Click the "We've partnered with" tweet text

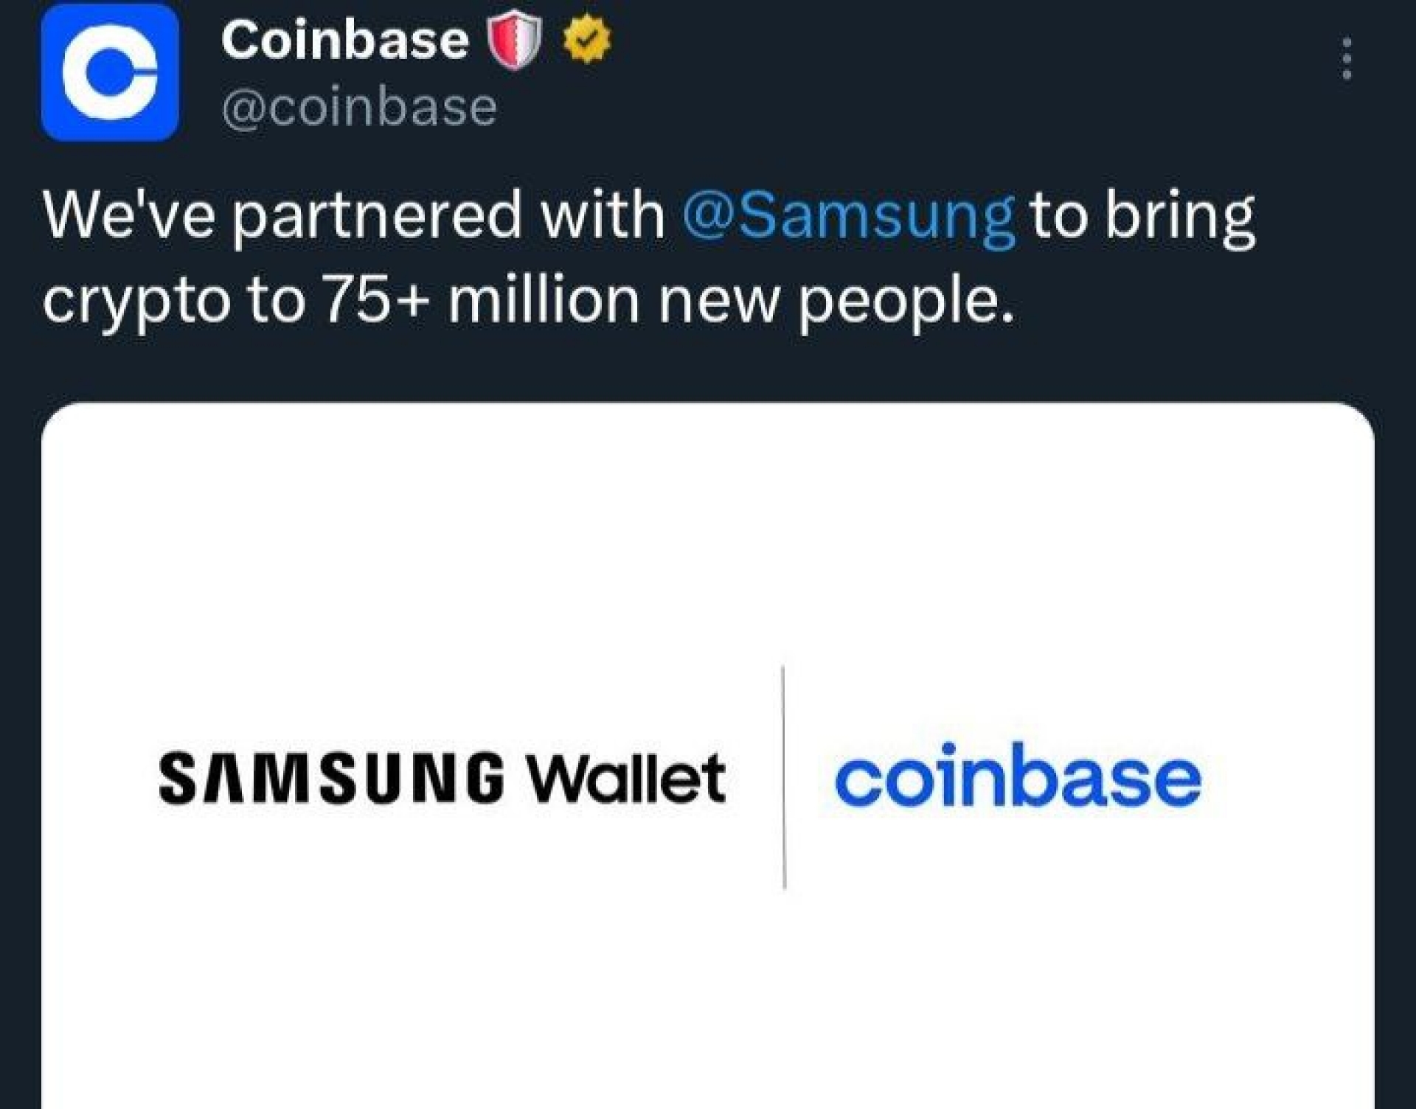point(354,216)
